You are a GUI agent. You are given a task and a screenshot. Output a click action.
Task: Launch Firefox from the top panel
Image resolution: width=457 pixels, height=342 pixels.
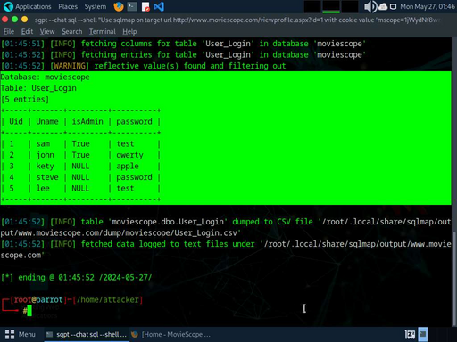pos(119,6)
